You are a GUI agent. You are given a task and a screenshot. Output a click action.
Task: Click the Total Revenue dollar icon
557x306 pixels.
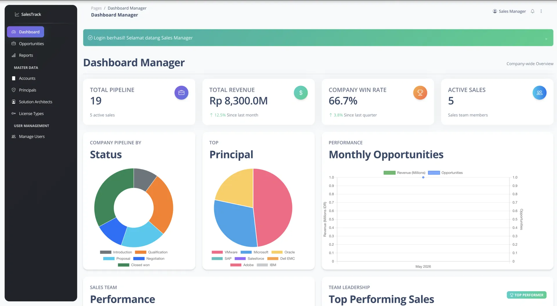point(301,93)
